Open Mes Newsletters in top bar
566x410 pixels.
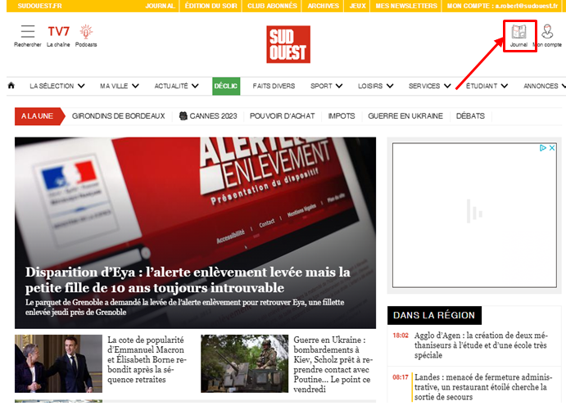click(x=406, y=6)
